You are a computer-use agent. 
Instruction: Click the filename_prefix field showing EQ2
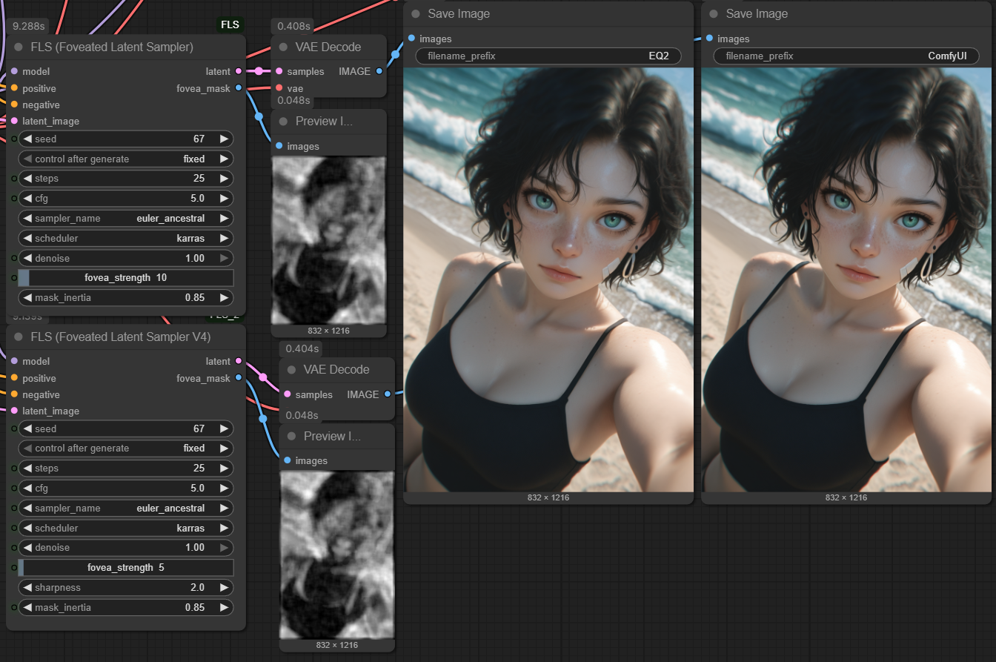[548, 56]
